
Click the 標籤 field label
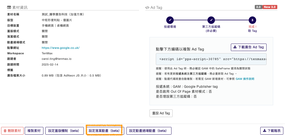point(10,70)
